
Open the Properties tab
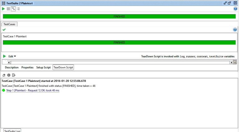(27, 67)
